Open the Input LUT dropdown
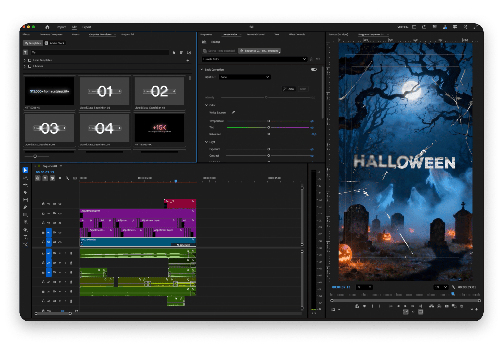This screenshot has height=347, width=503. point(244,77)
